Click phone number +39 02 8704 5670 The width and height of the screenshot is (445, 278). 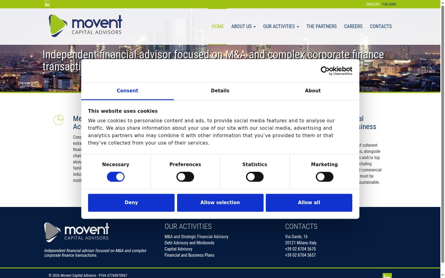click(300, 249)
